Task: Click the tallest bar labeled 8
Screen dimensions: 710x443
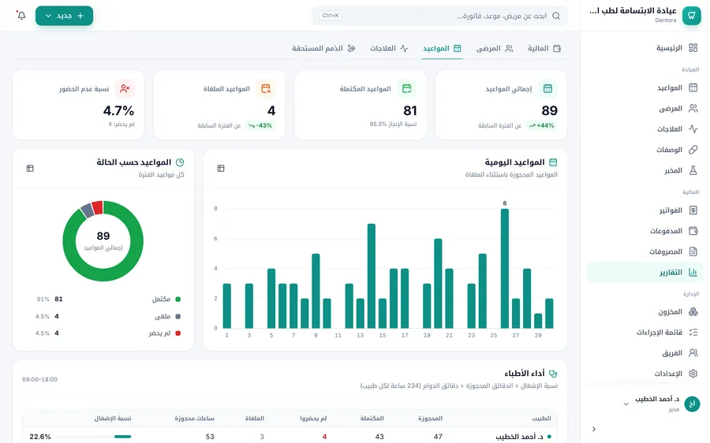Action: 504,268
